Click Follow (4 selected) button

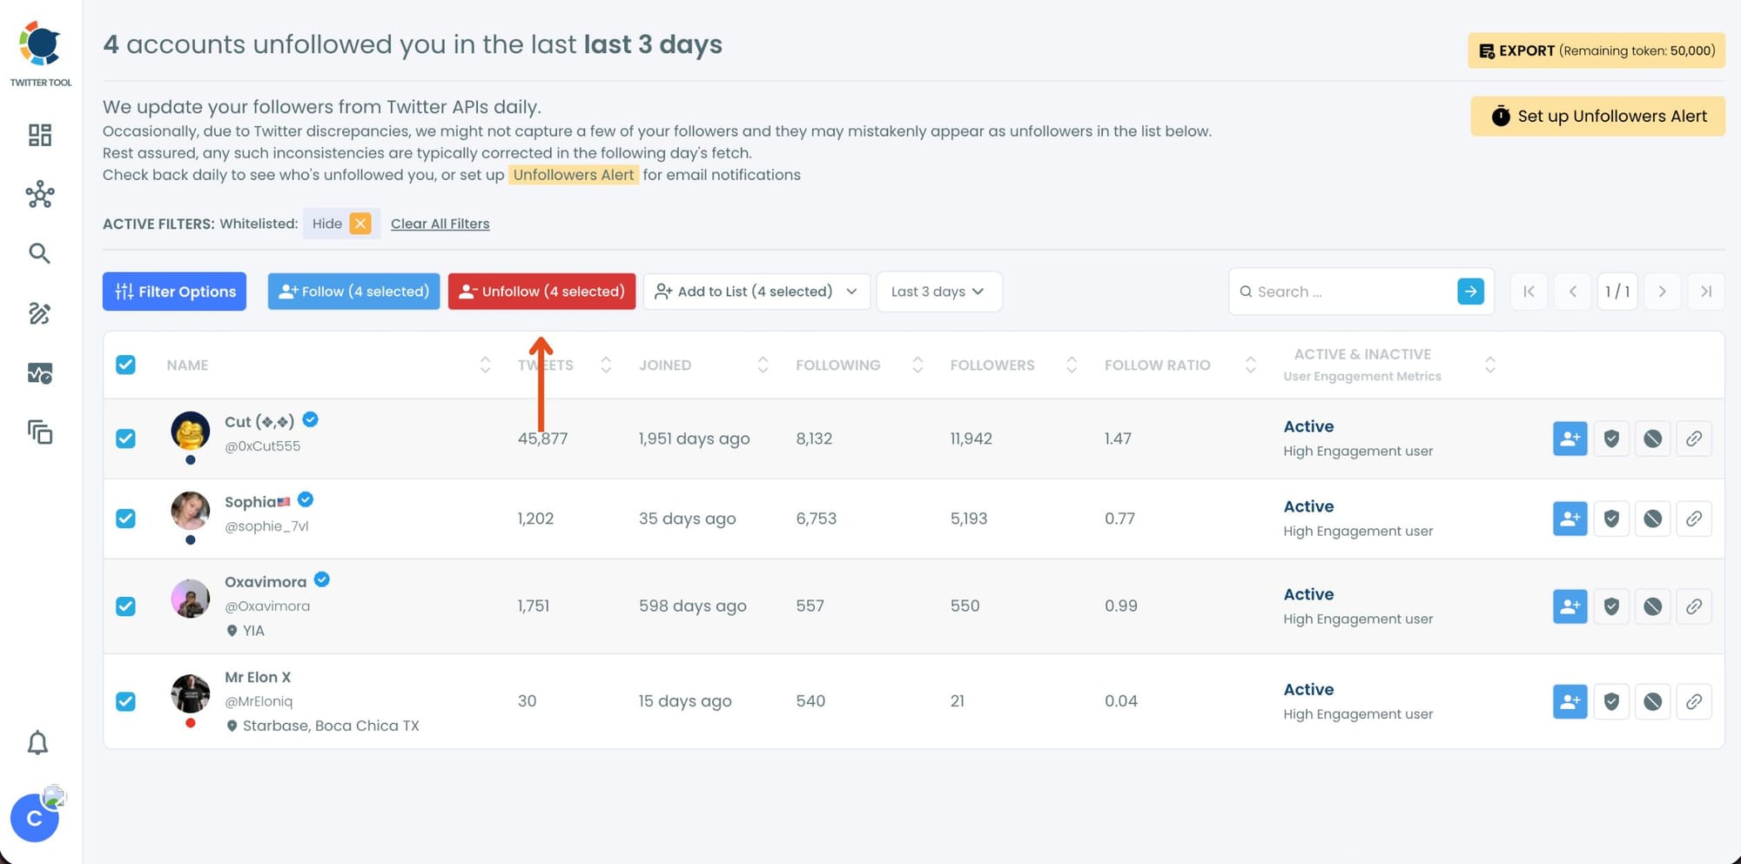click(353, 291)
